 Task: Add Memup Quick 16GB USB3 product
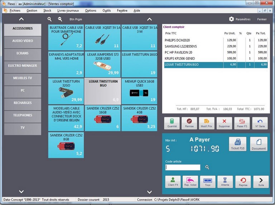click(139, 91)
